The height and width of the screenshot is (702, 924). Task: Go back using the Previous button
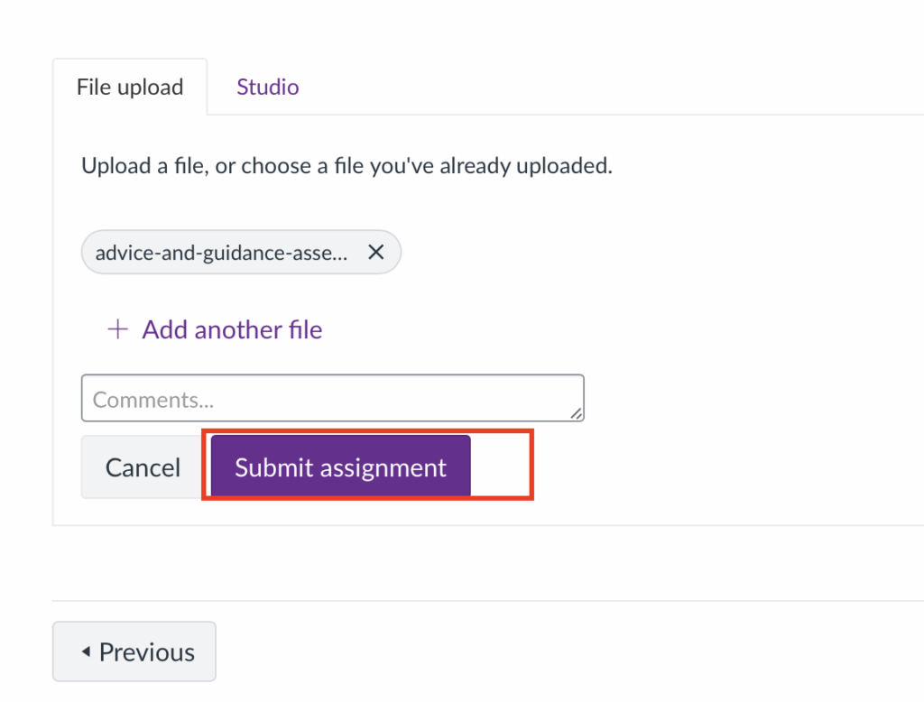(x=134, y=651)
